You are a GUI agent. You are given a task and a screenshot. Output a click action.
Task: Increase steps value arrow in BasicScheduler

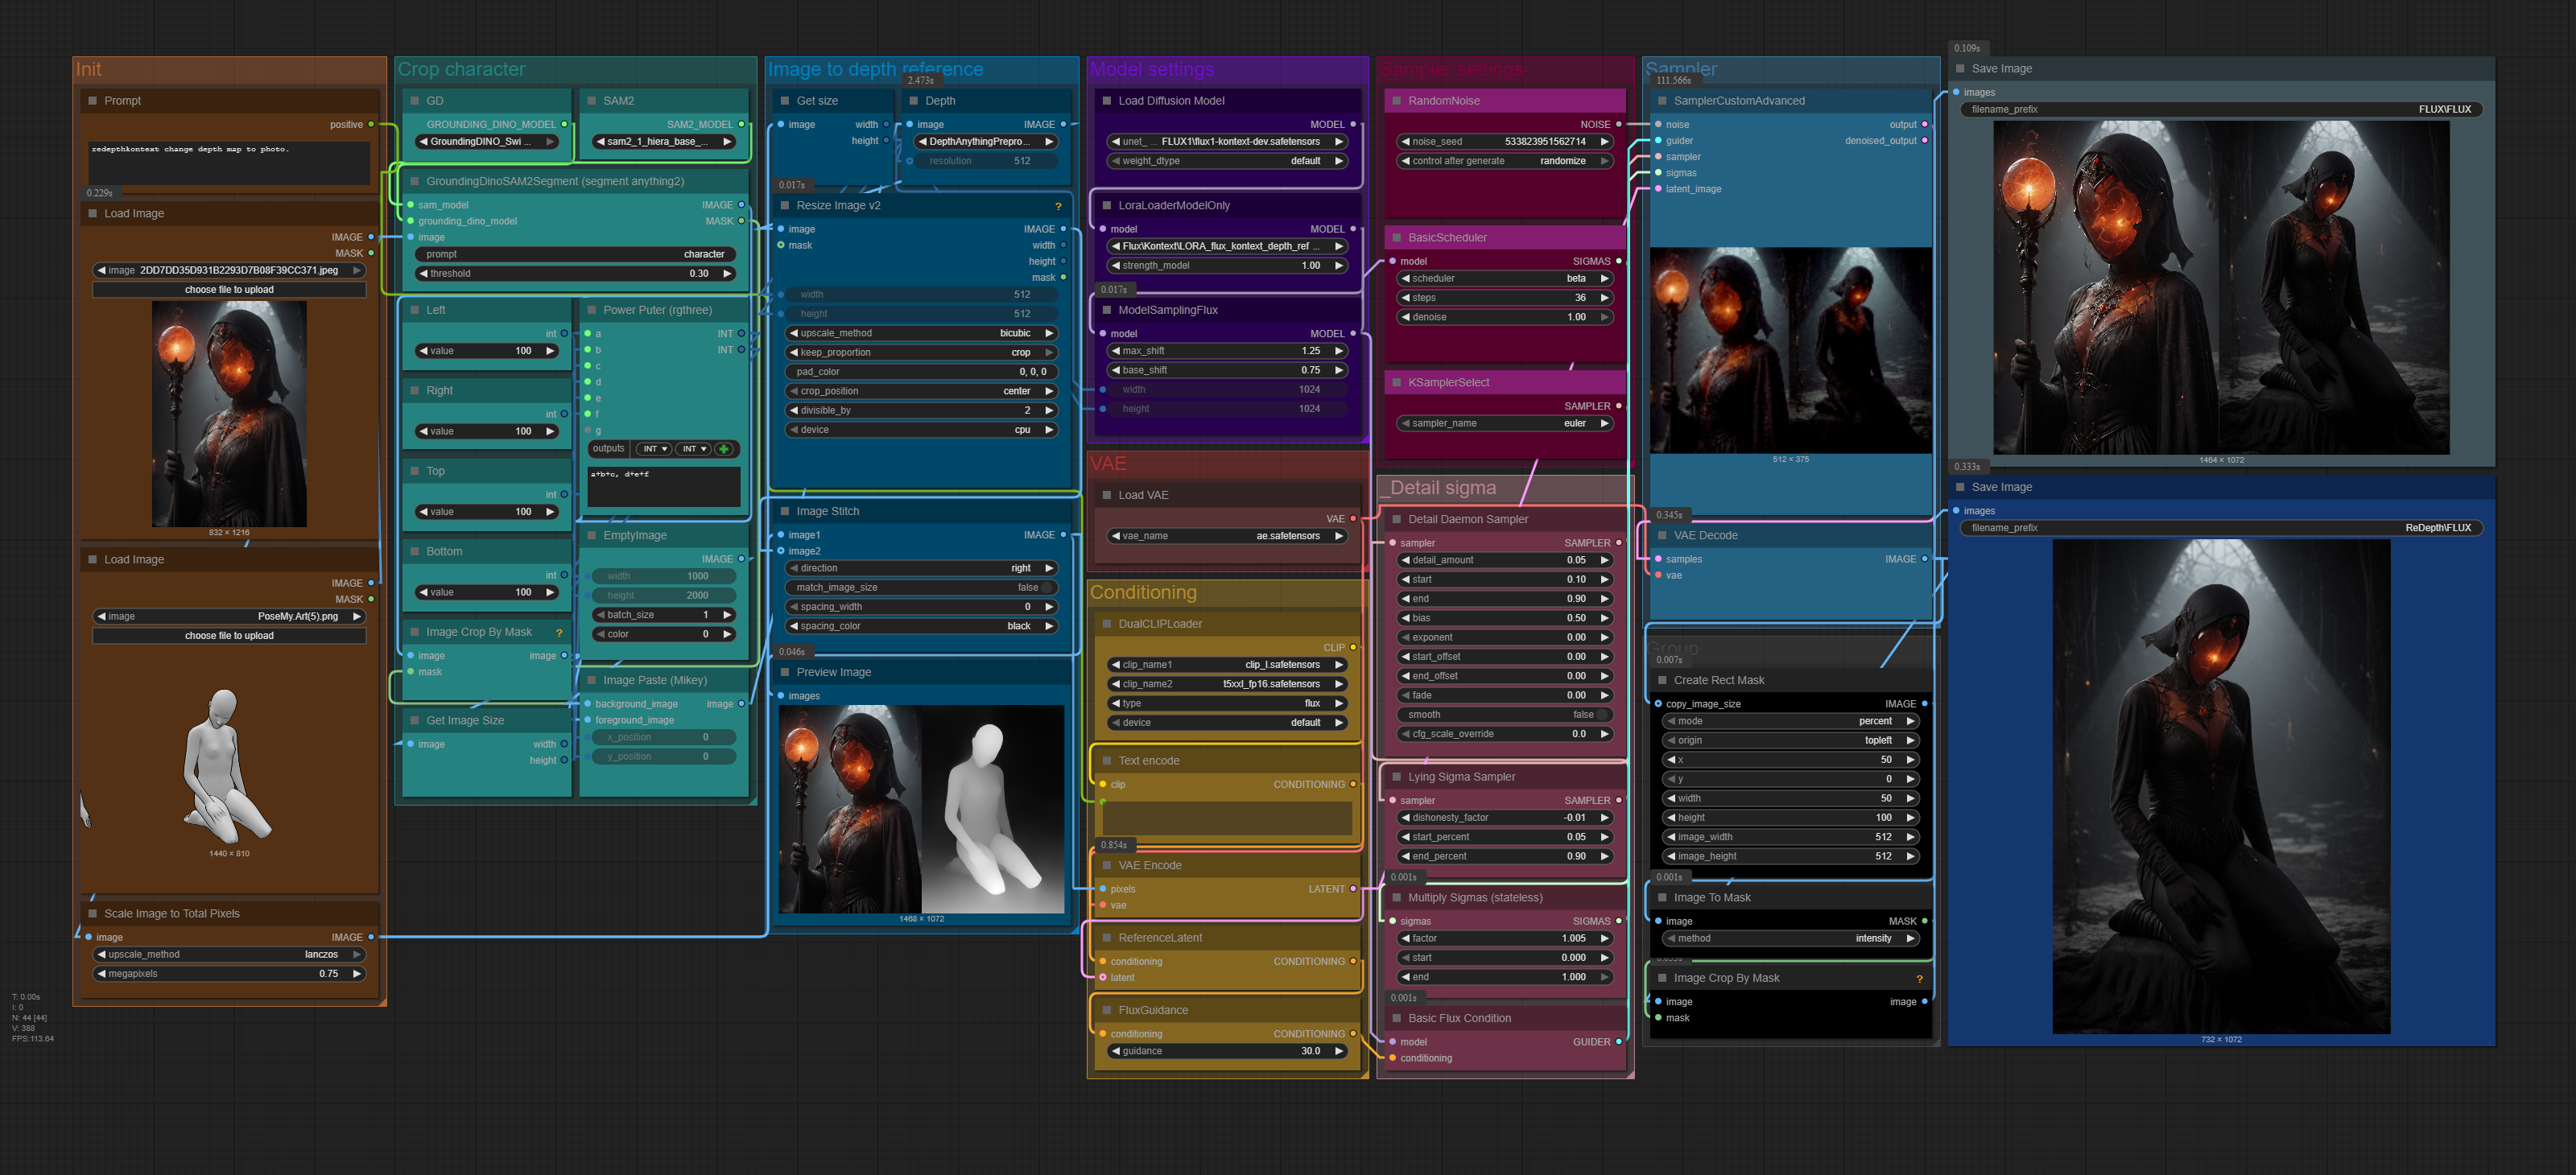tap(1604, 298)
